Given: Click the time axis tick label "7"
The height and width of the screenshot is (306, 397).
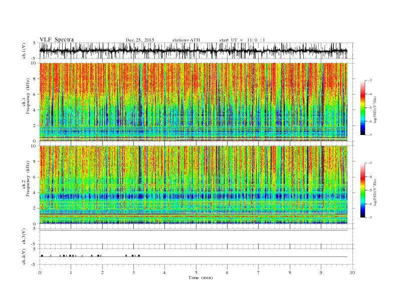Looking at the screenshot, I should [x=259, y=272].
